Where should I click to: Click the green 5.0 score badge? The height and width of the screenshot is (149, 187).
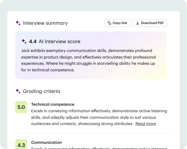click(x=21, y=107)
